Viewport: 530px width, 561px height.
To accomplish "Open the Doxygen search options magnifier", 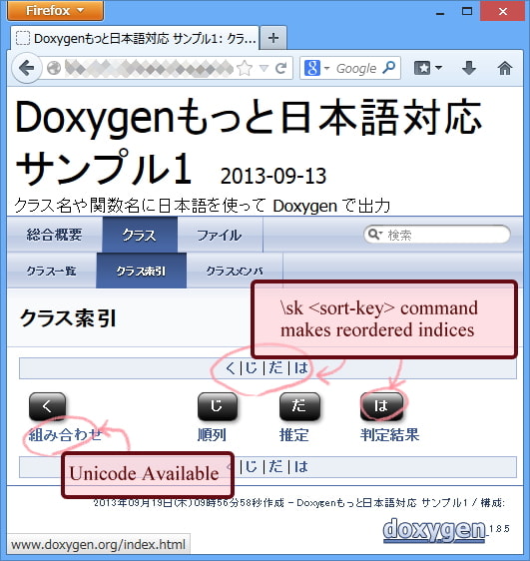I will 374,235.
